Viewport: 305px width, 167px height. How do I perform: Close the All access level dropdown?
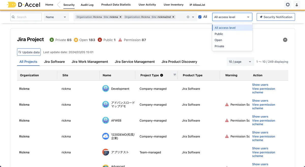[x=232, y=17]
